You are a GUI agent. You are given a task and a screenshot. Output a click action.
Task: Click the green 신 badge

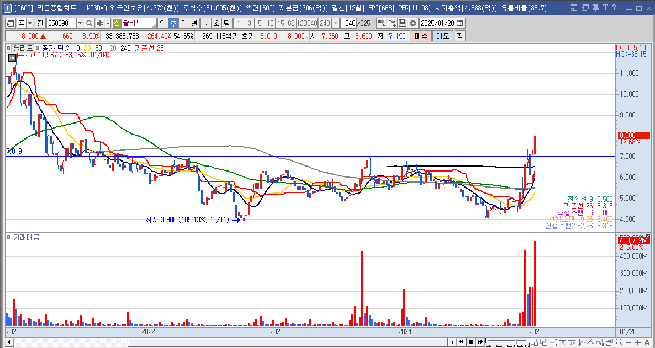(x=117, y=23)
